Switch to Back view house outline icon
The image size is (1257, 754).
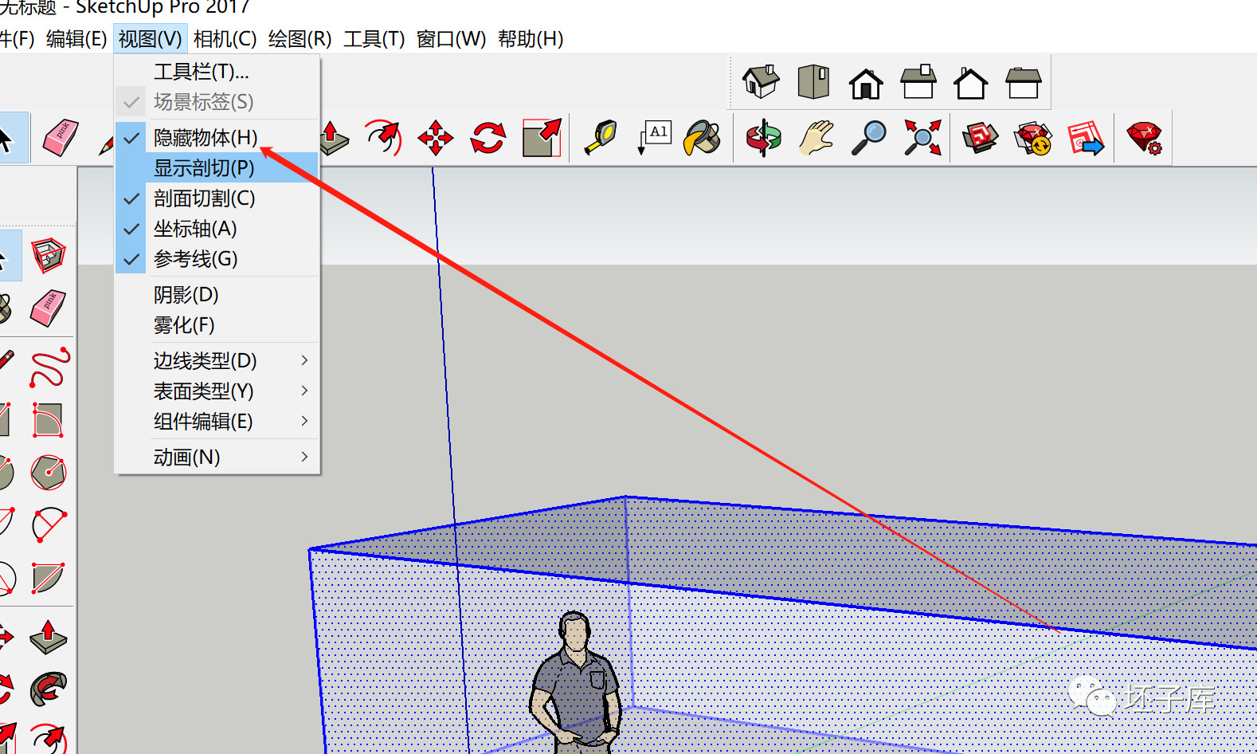[971, 83]
